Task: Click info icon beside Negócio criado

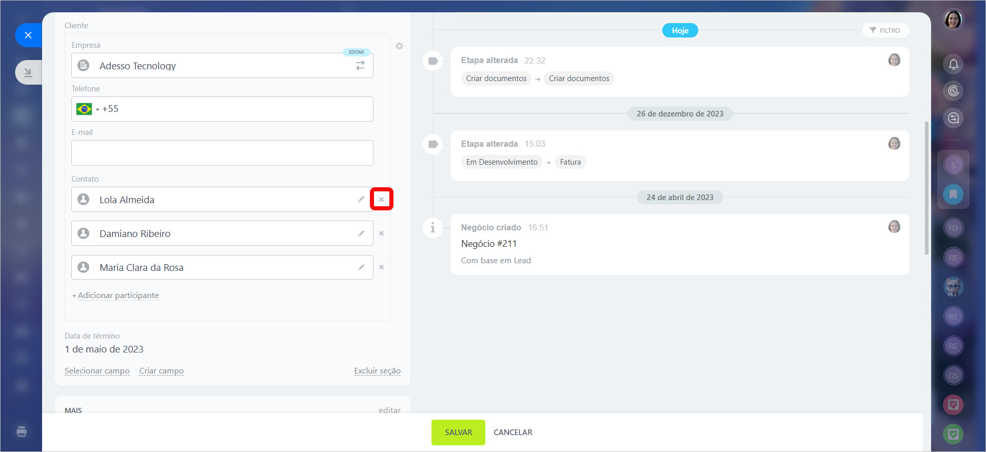Action: tap(433, 227)
